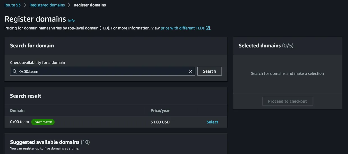This screenshot has width=348, height=154.
Task: Click the Domain column header
Action: tap(17, 111)
